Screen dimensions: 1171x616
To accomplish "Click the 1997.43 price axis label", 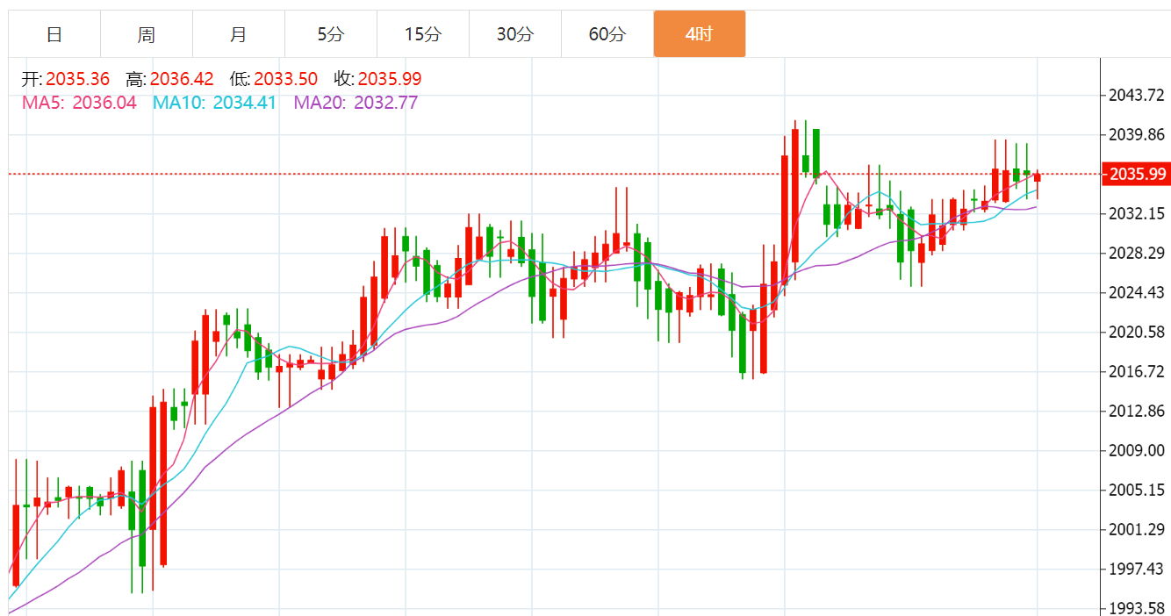I will tap(1139, 569).
